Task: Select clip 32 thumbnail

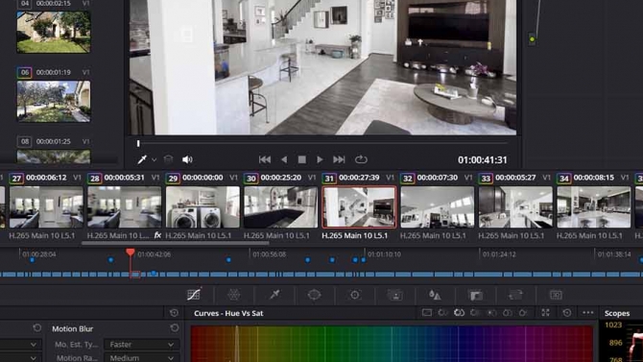Action: (437, 206)
